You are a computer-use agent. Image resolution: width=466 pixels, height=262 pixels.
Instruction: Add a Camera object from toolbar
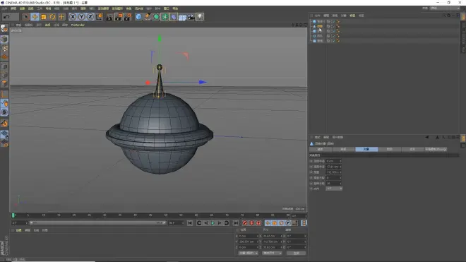[x=191, y=17]
